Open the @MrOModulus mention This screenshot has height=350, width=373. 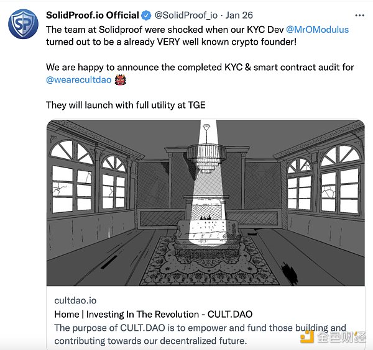click(317, 29)
